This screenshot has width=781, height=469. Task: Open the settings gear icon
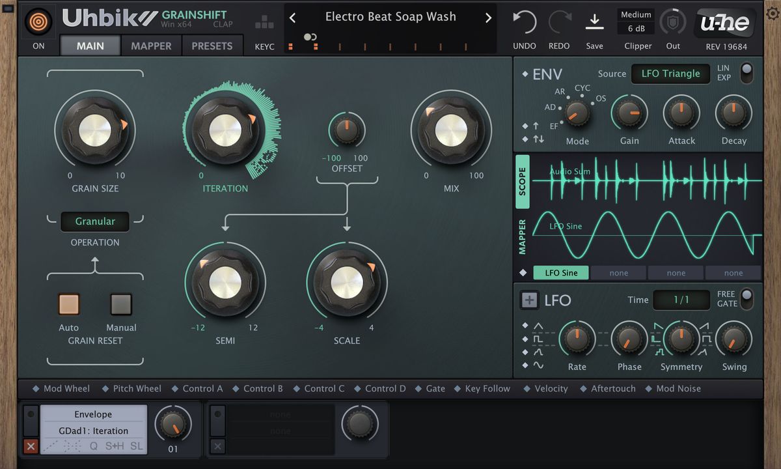[x=773, y=14]
